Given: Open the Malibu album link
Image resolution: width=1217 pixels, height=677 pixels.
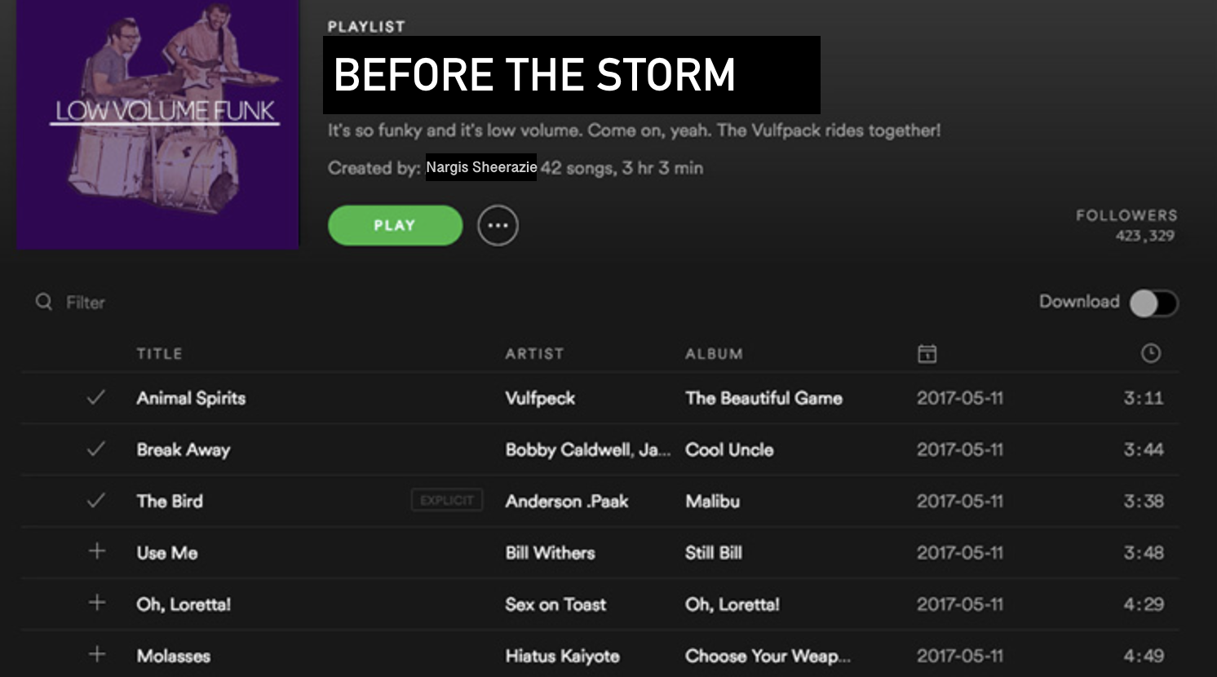Looking at the screenshot, I should (712, 501).
